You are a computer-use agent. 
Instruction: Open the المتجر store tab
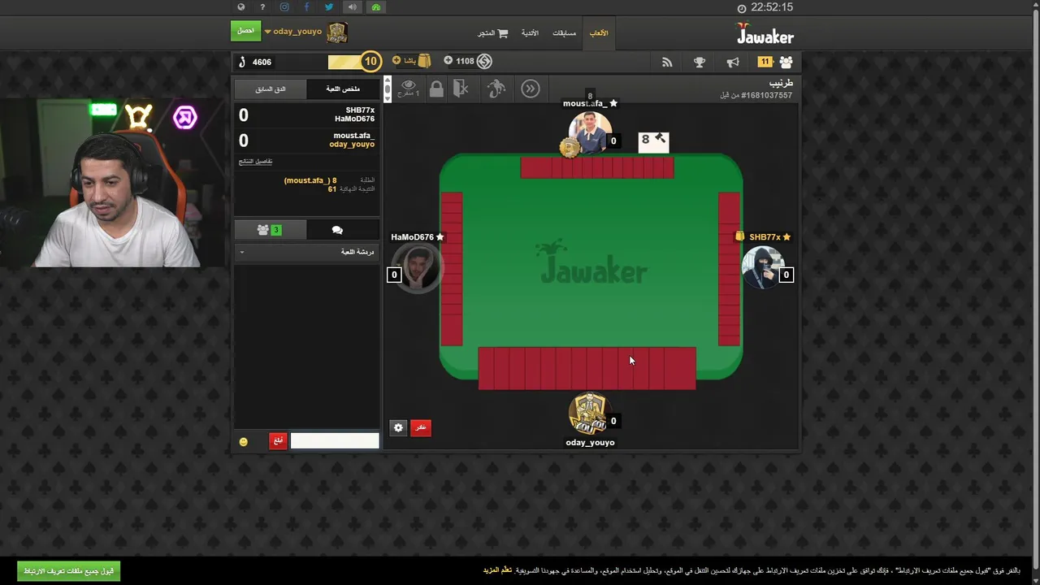[492, 33]
